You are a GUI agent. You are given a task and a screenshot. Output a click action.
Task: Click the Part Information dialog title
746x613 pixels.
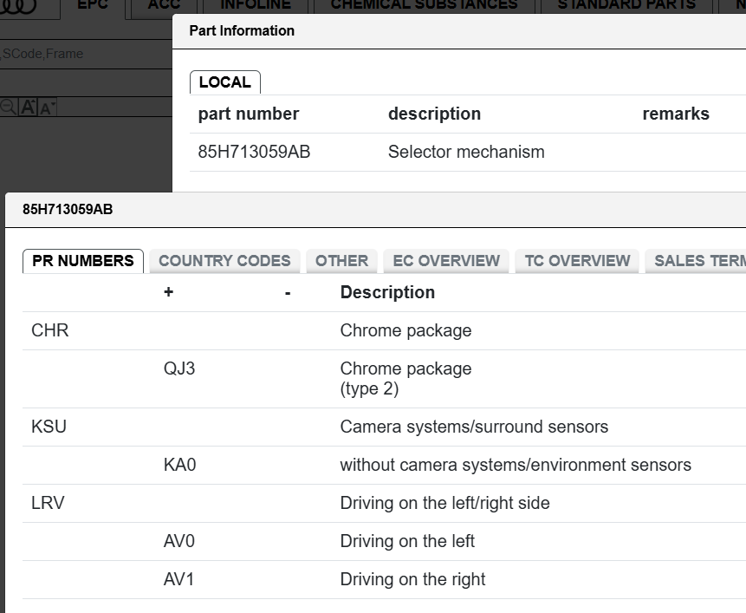point(242,31)
